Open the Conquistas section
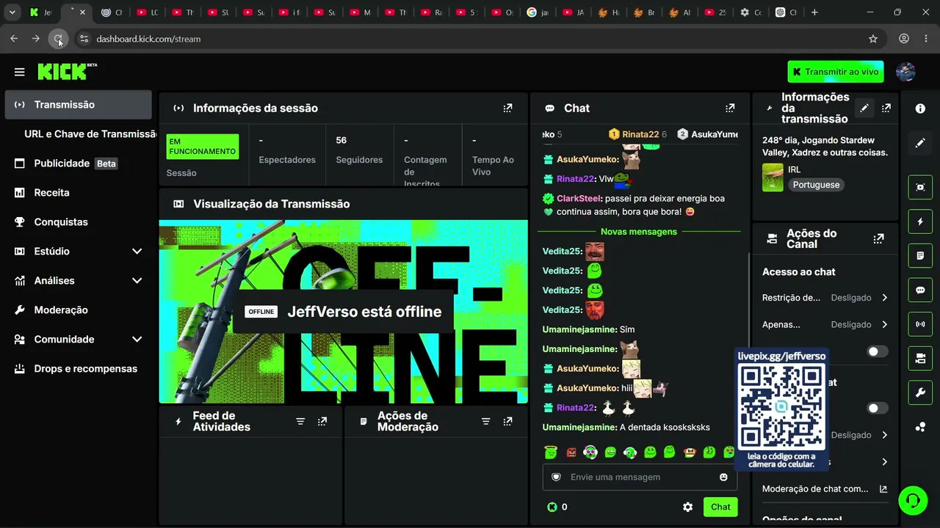The image size is (940, 528). [79, 222]
